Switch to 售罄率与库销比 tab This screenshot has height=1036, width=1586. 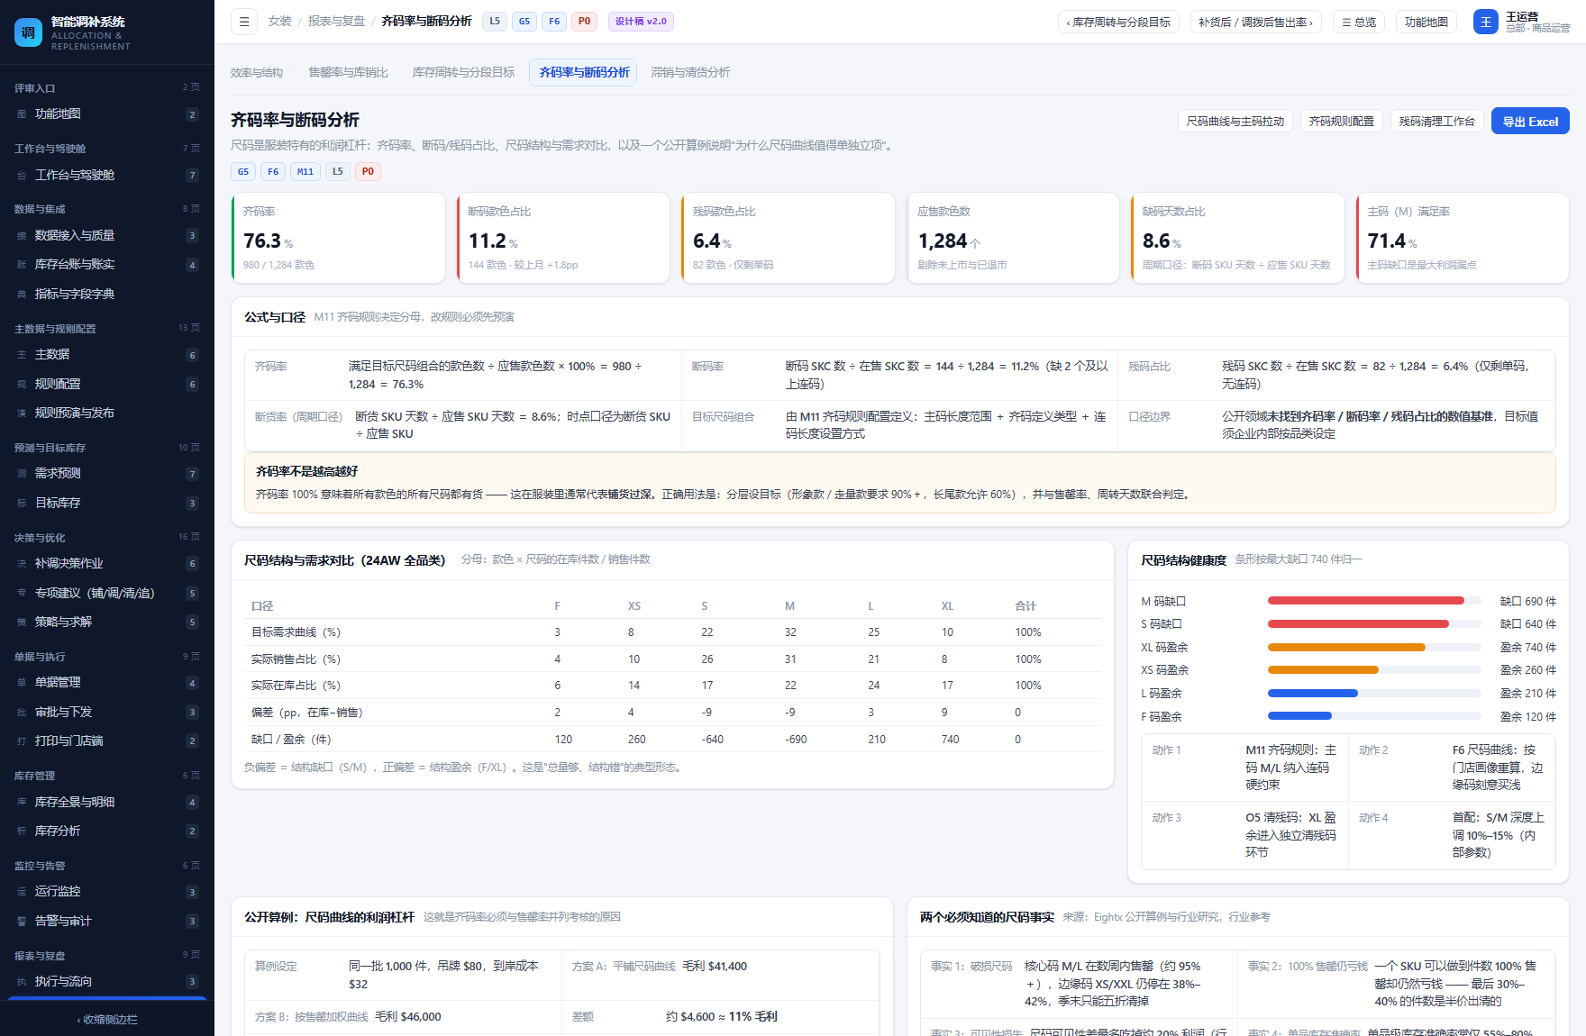tap(348, 73)
